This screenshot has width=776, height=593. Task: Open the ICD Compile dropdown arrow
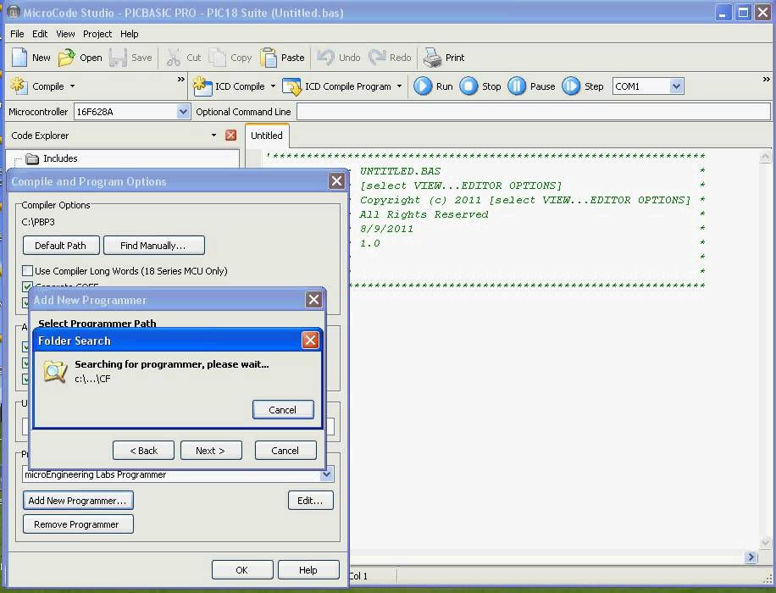click(x=273, y=86)
